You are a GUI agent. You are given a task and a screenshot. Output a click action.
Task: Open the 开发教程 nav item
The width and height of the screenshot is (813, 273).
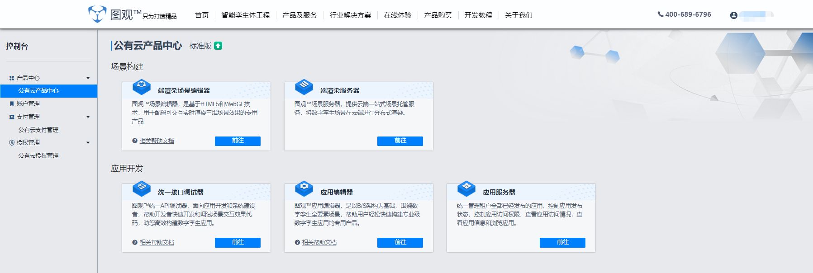[x=478, y=15]
